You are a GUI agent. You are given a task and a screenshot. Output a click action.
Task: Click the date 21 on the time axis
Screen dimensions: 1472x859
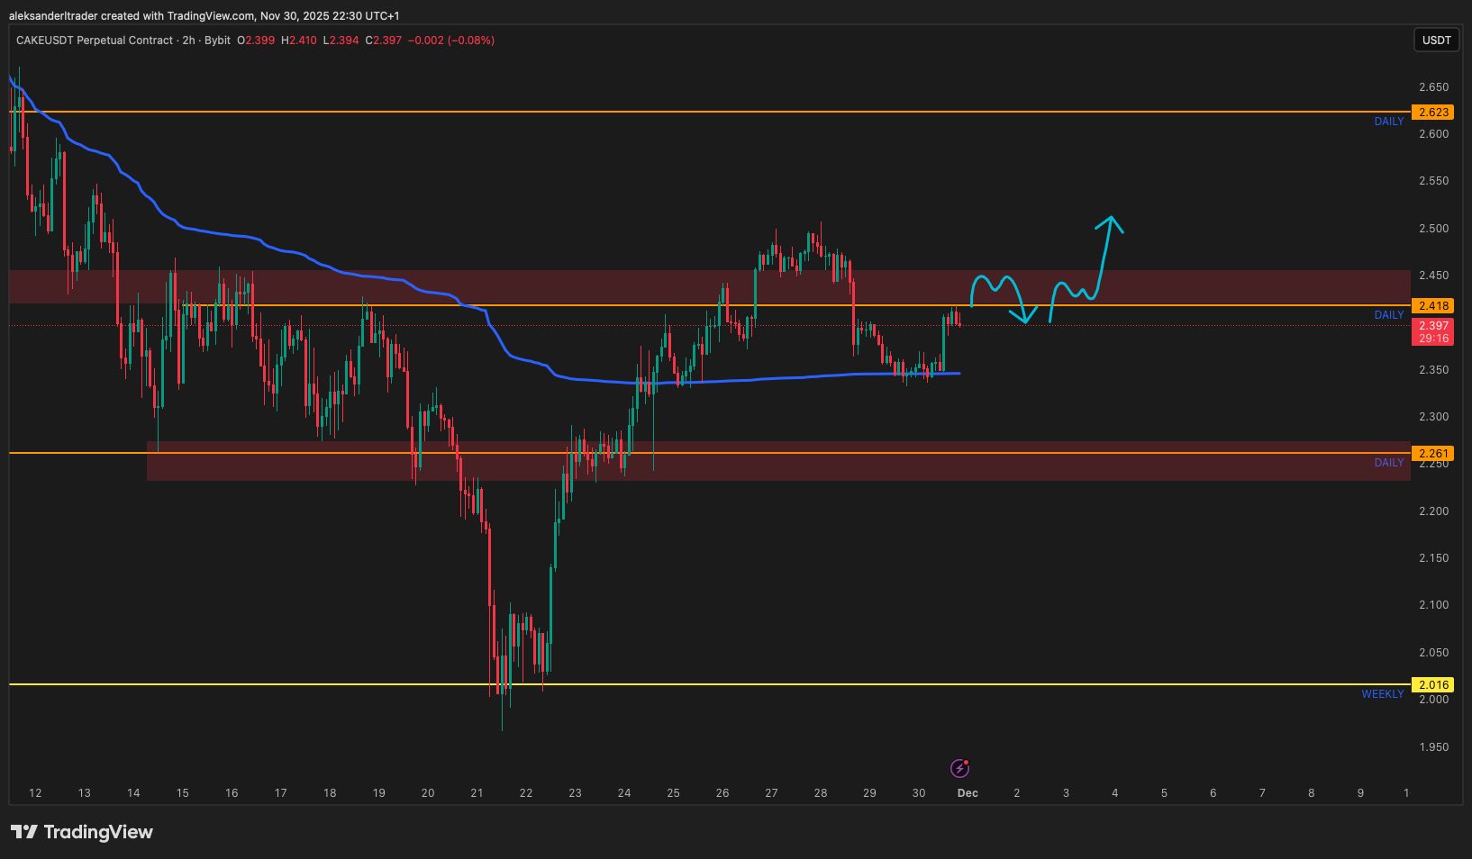[x=477, y=793]
